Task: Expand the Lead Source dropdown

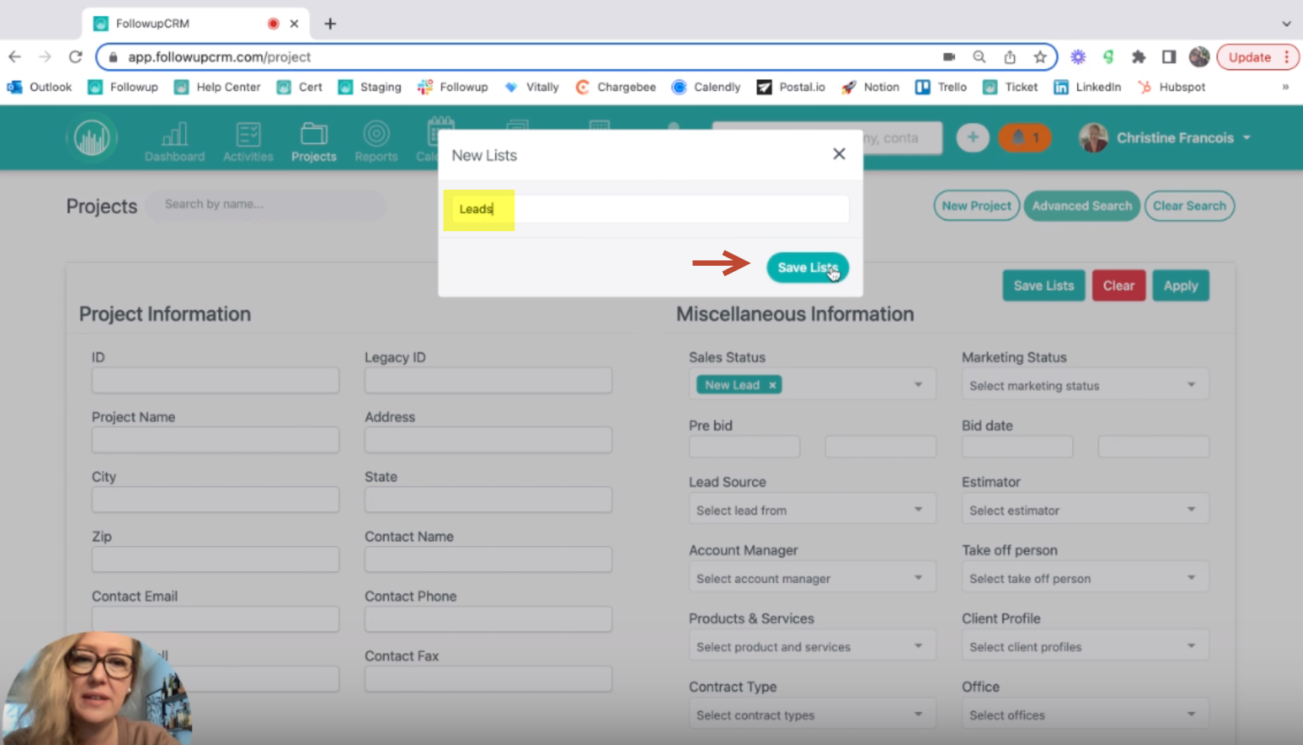Action: [811, 508]
